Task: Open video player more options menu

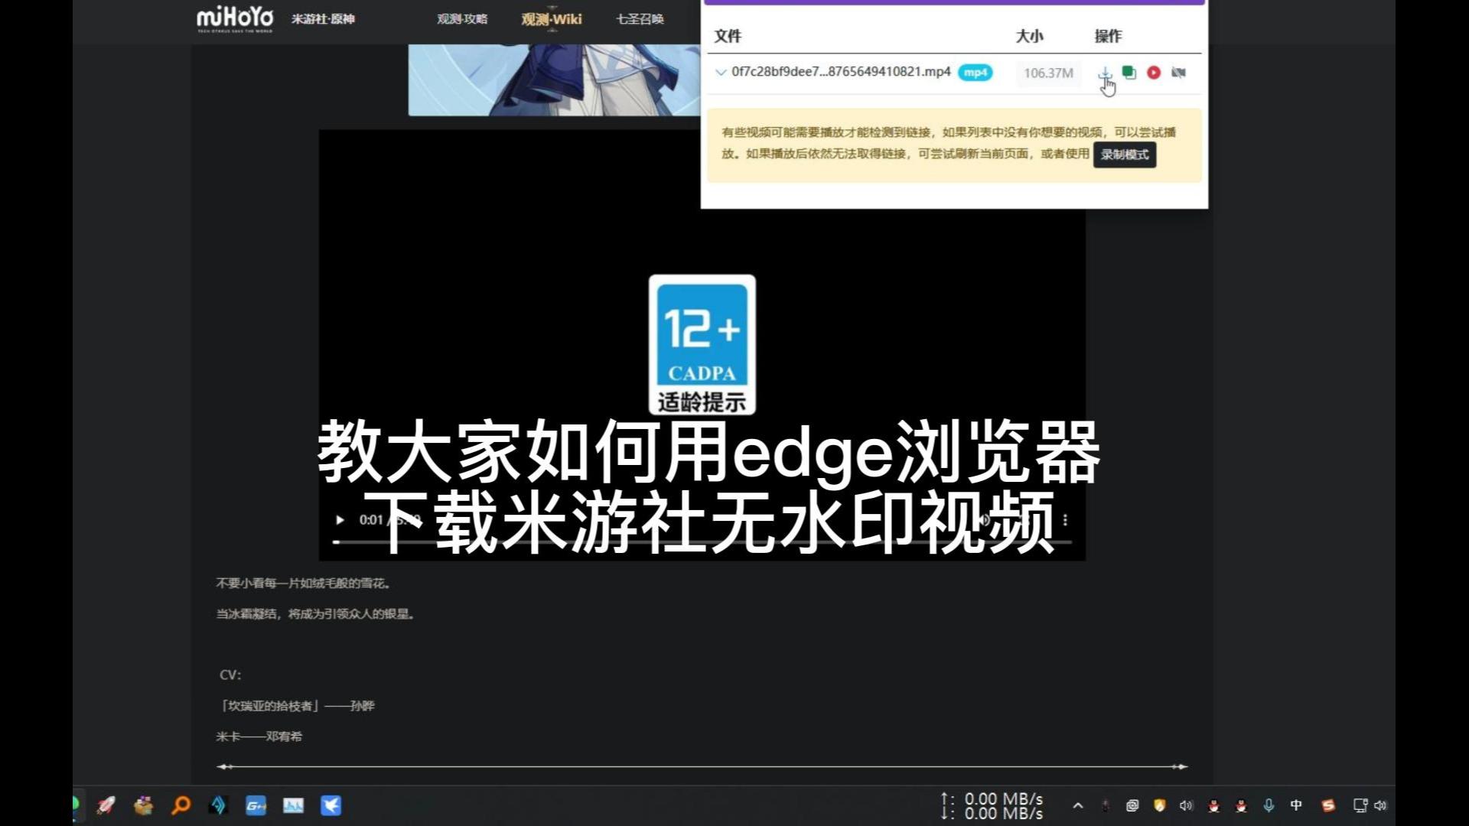Action: 1065,520
